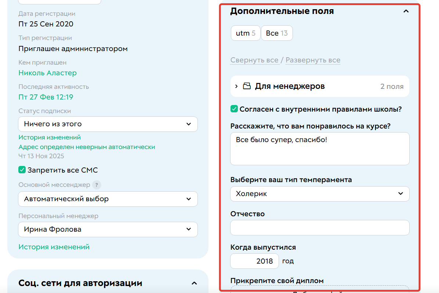The height and width of the screenshot is (293, 439).
Task: Click the folder icon beside Для менеджеров
Action: [247, 86]
